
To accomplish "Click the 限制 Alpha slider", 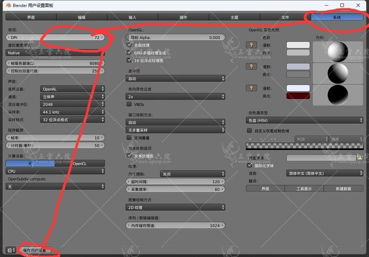I will [x=175, y=37].
